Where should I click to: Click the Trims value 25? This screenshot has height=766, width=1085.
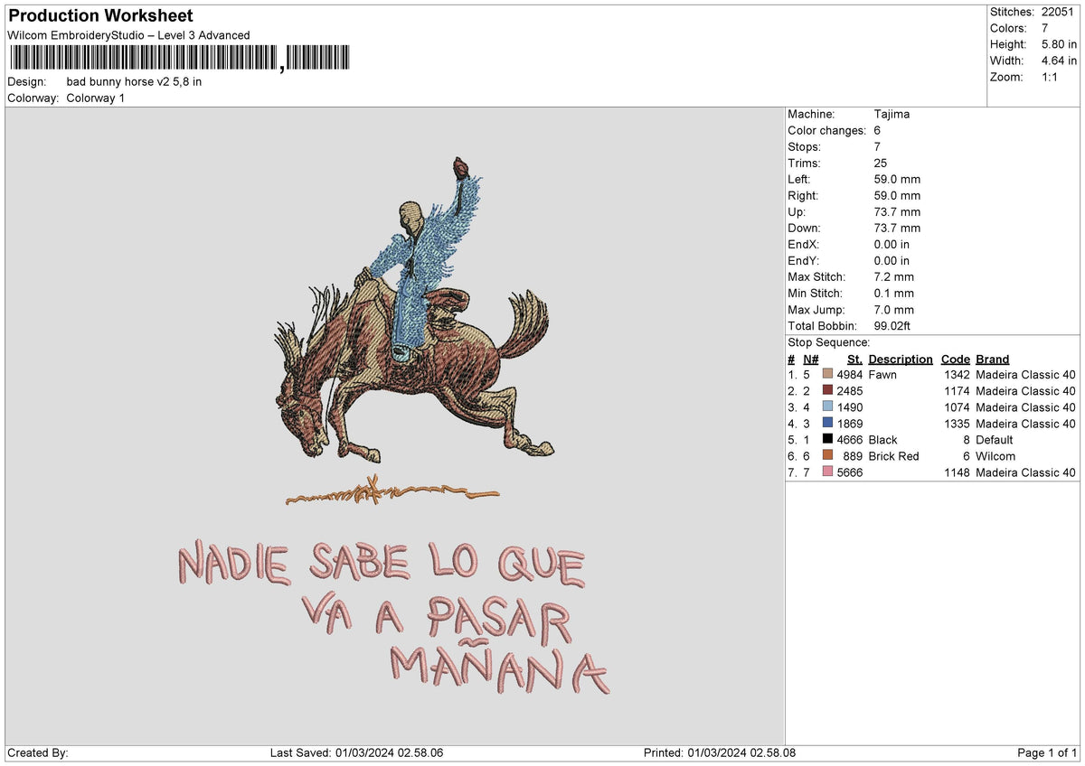click(x=882, y=163)
